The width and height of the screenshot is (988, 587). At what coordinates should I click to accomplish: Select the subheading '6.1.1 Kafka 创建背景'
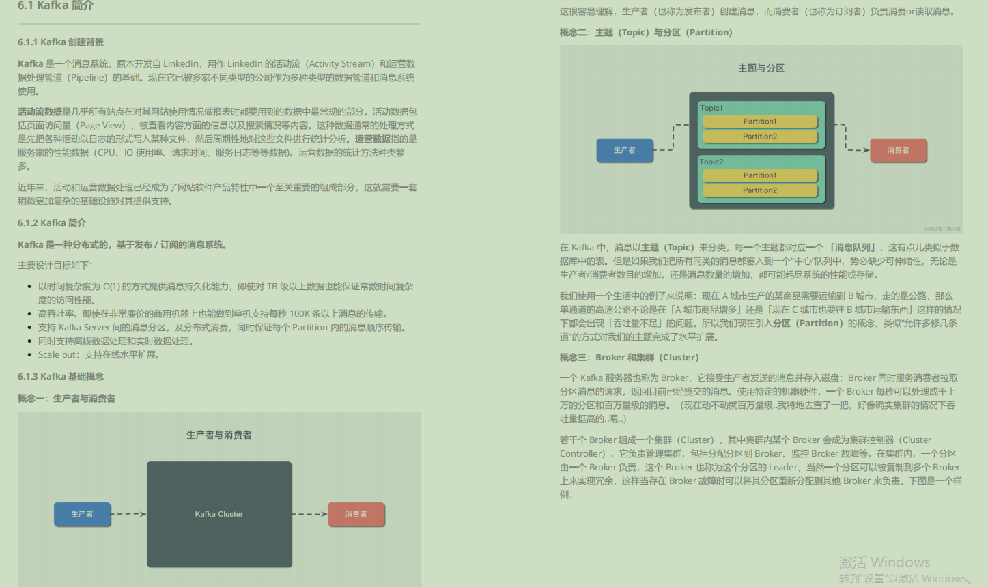(x=61, y=42)
